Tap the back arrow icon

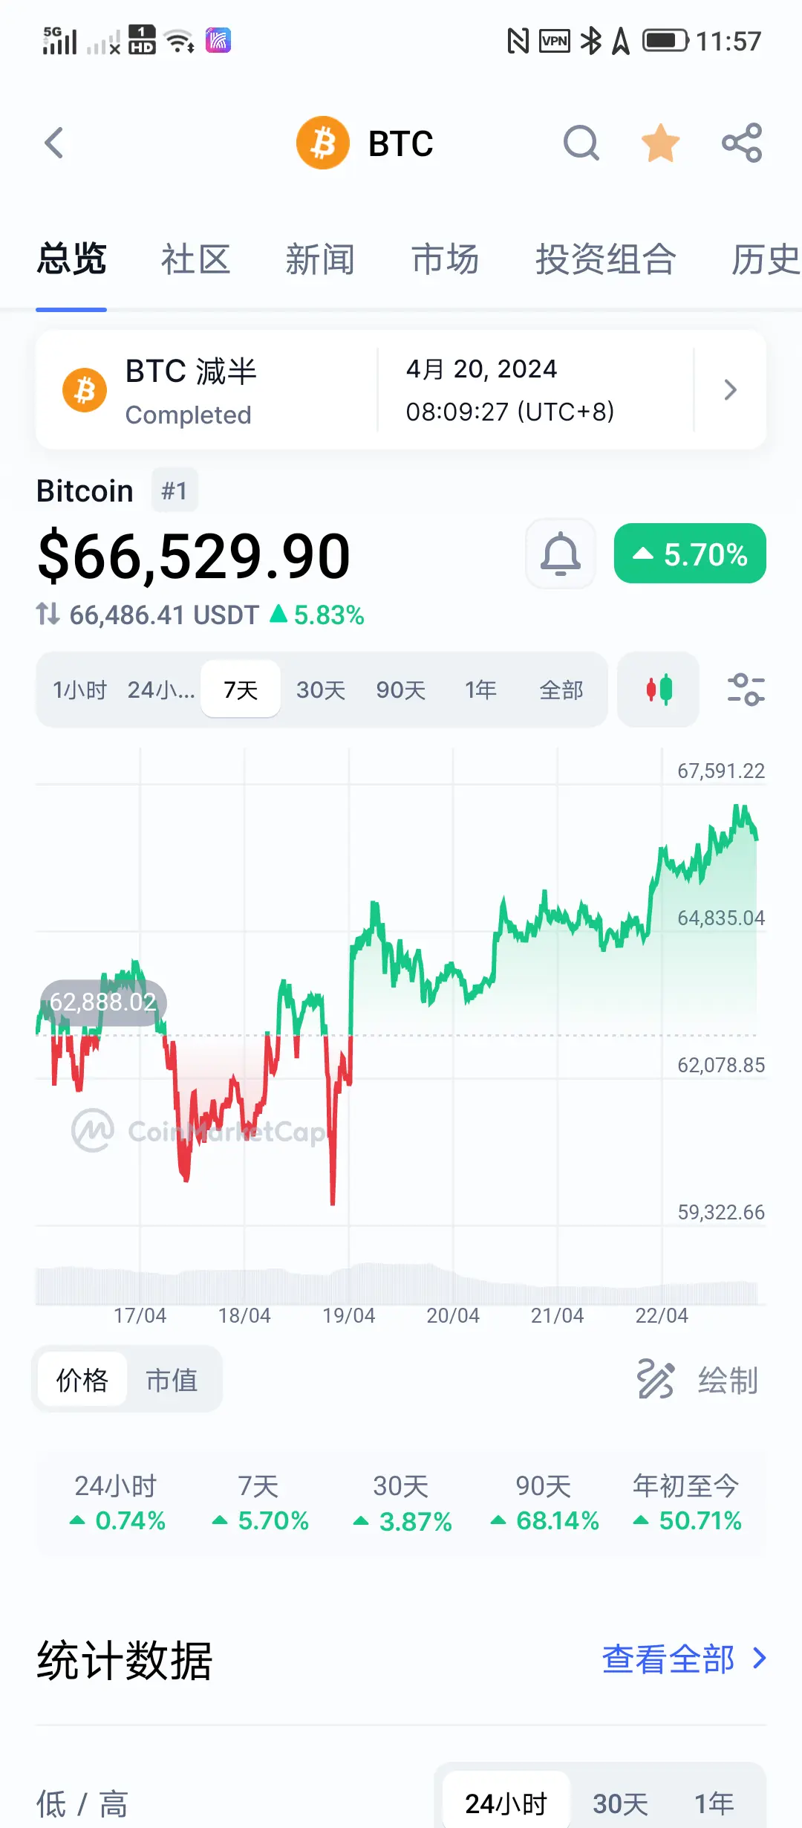coord(54,143)
